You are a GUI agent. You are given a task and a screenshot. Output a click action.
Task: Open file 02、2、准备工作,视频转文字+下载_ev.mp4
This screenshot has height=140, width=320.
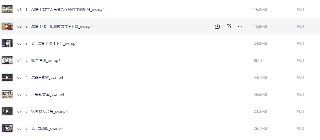55,26
